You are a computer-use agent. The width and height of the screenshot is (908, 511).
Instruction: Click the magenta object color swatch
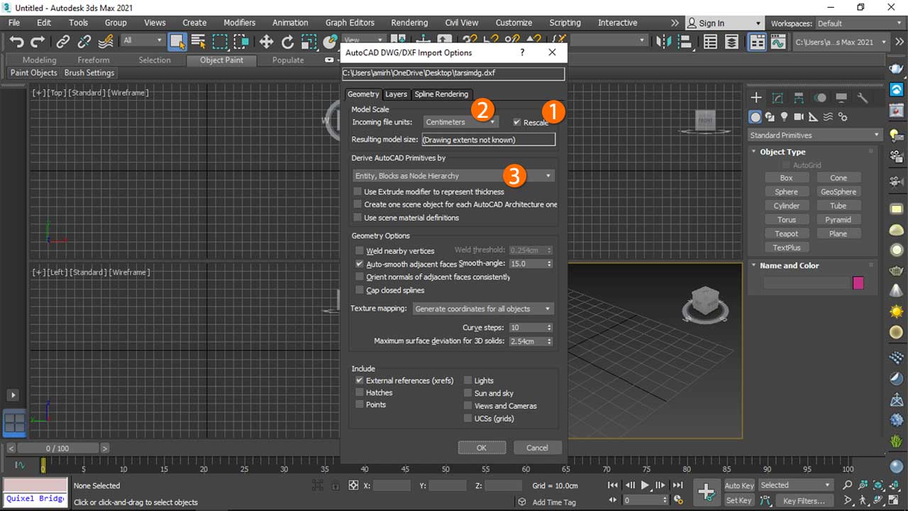point(858,283)
